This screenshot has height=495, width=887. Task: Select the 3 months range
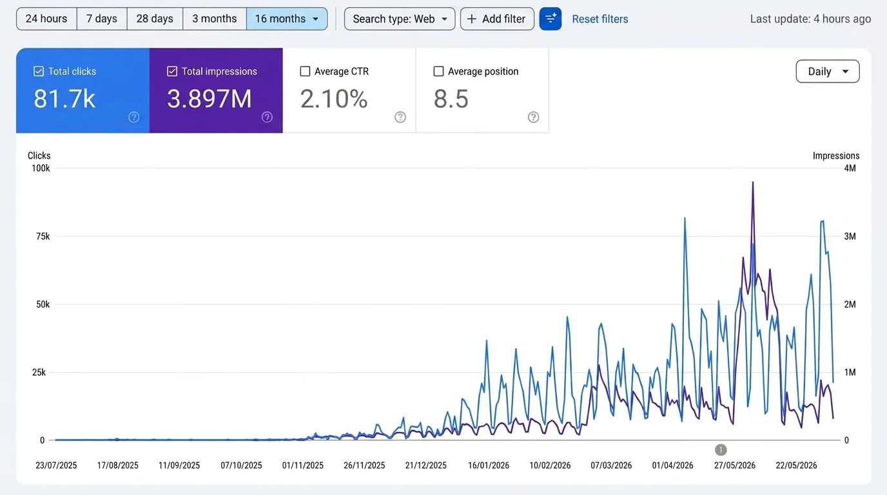(215, 19)
